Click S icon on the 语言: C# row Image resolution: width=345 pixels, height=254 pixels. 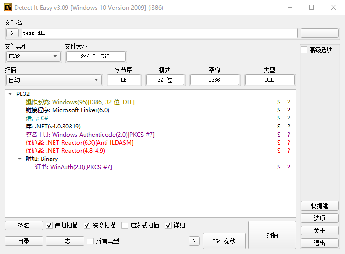click(279, 118)
